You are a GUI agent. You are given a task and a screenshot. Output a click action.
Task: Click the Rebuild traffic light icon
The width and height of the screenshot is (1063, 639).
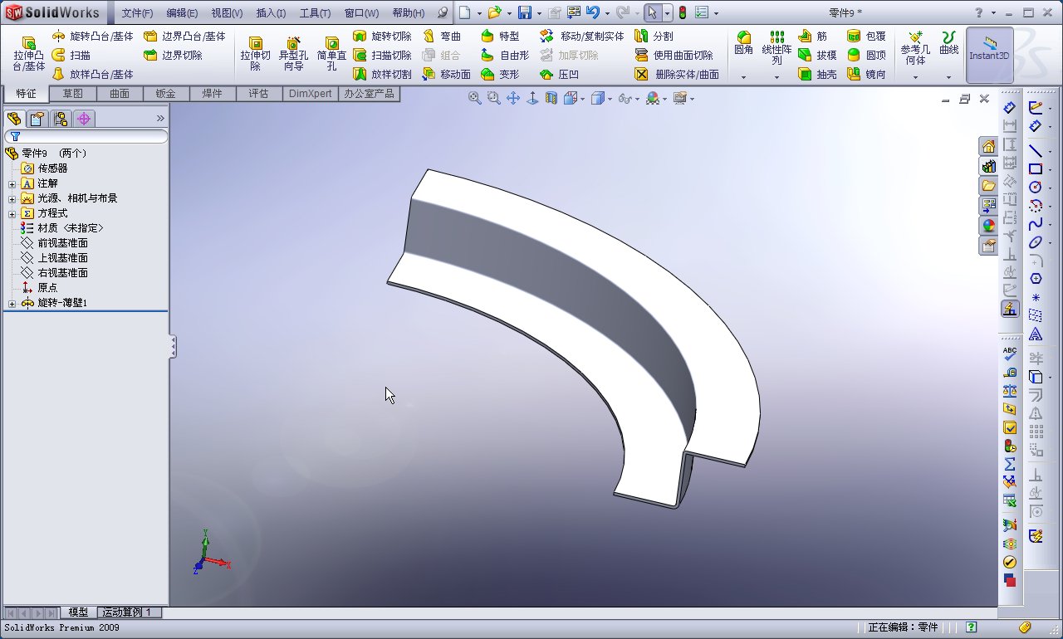tap(683, 12)
